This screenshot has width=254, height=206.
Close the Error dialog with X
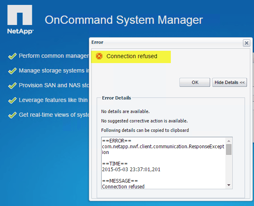click(x=246, y=43)
